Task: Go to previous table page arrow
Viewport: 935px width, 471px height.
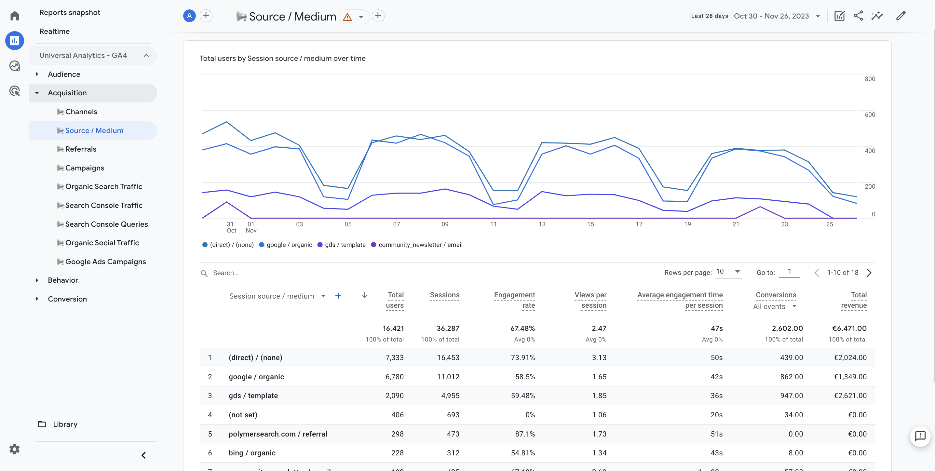Action: tap(816, 273)
